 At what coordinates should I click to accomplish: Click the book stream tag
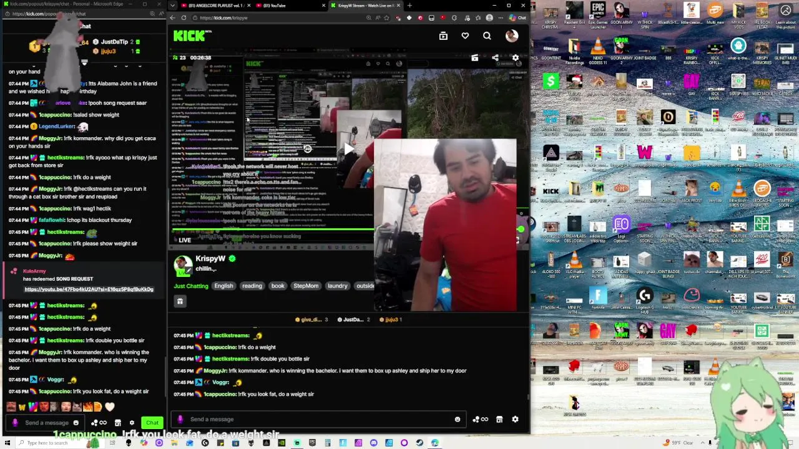point(278,286)
